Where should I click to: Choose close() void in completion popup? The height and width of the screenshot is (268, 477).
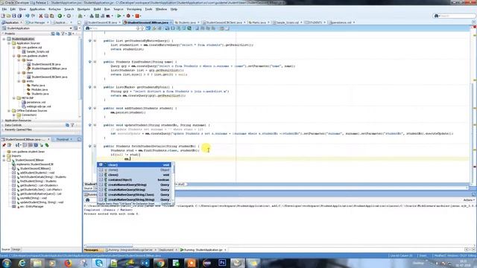click(x=134, y=175)
